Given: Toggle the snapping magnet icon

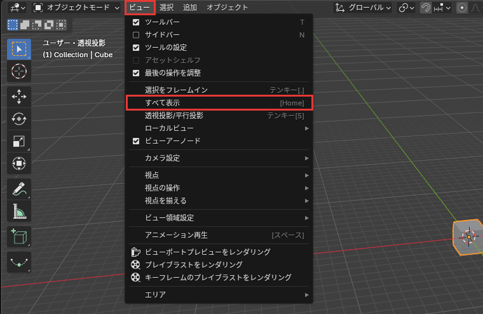Looking at the screenshot, I should (426, 8).
